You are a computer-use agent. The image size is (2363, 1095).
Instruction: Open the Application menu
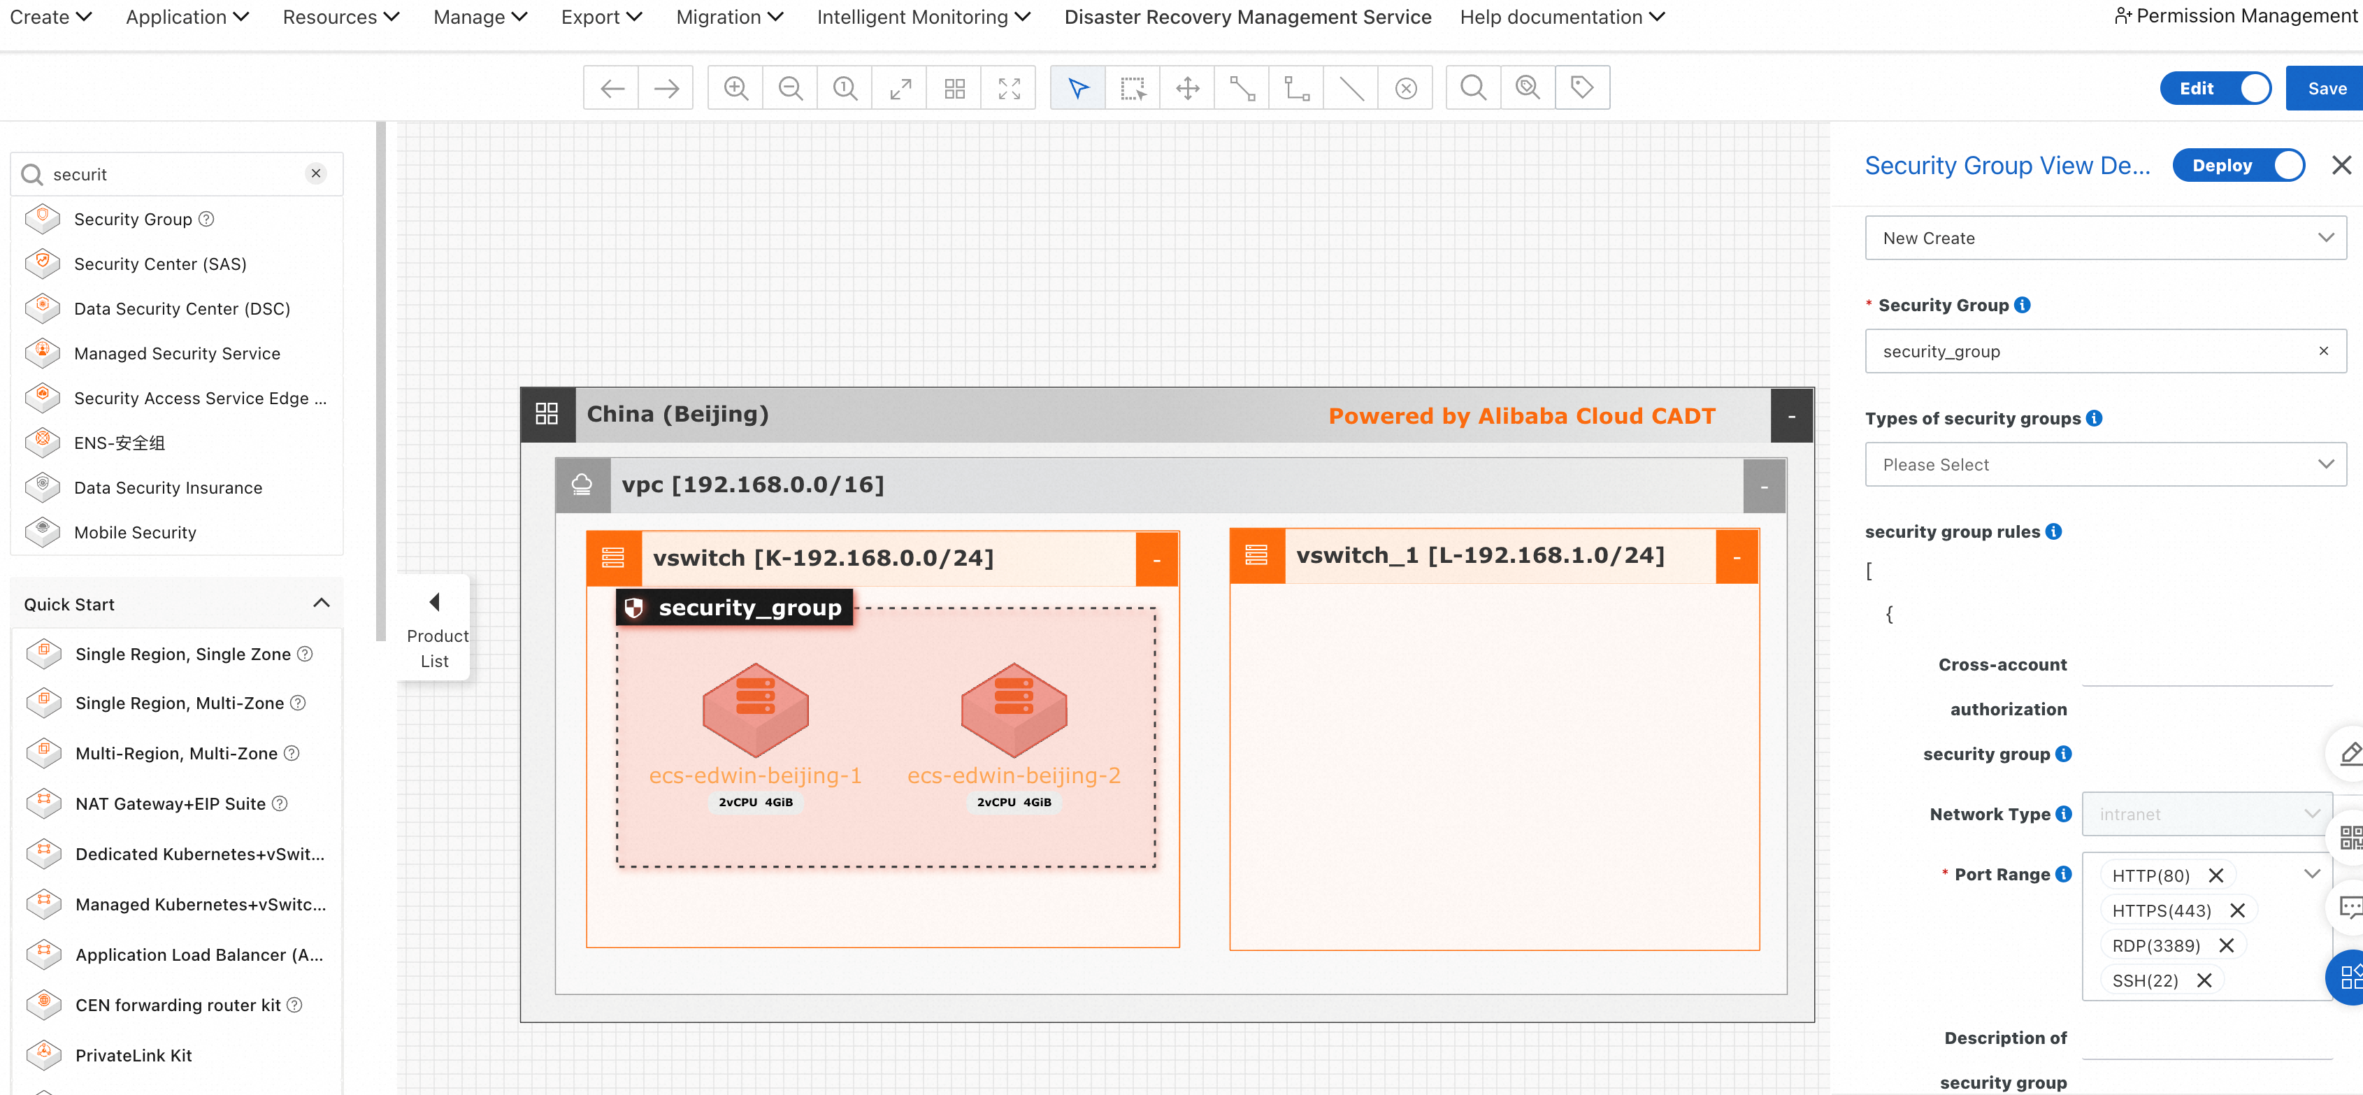[187, 17]
